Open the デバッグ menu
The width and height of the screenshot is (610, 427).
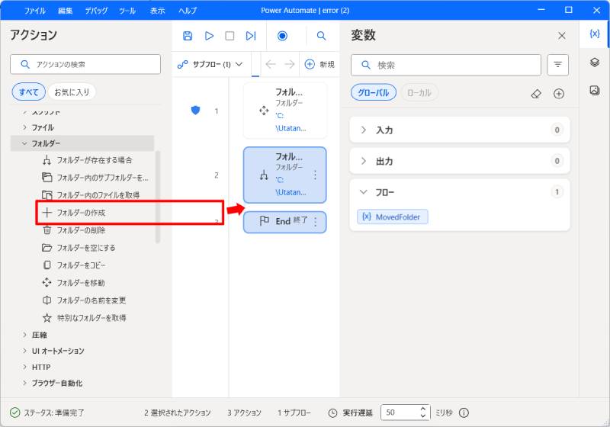click(96, 11)
